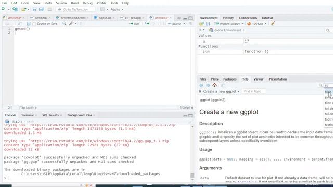Expand the Source button dropdown arrow
Screen dimensions: 333x187
point(184,24)
